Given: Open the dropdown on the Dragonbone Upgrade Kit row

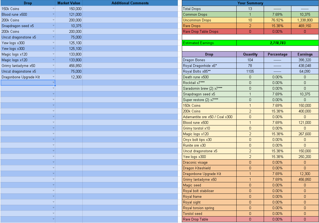Looking at the screenshot, I should pos(53,77).
